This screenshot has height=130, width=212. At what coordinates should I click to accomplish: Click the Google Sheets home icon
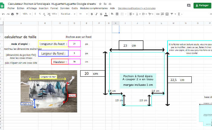coord(2,6)
